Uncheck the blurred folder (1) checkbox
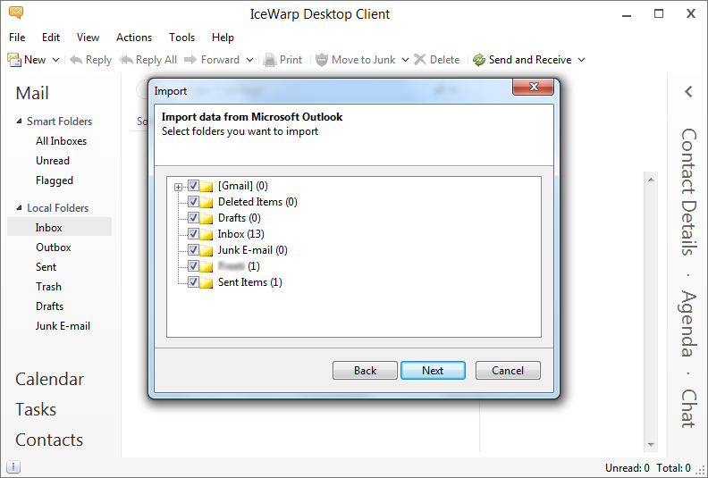The width and height of the screenshot is (708, 478). click(193, 265)
